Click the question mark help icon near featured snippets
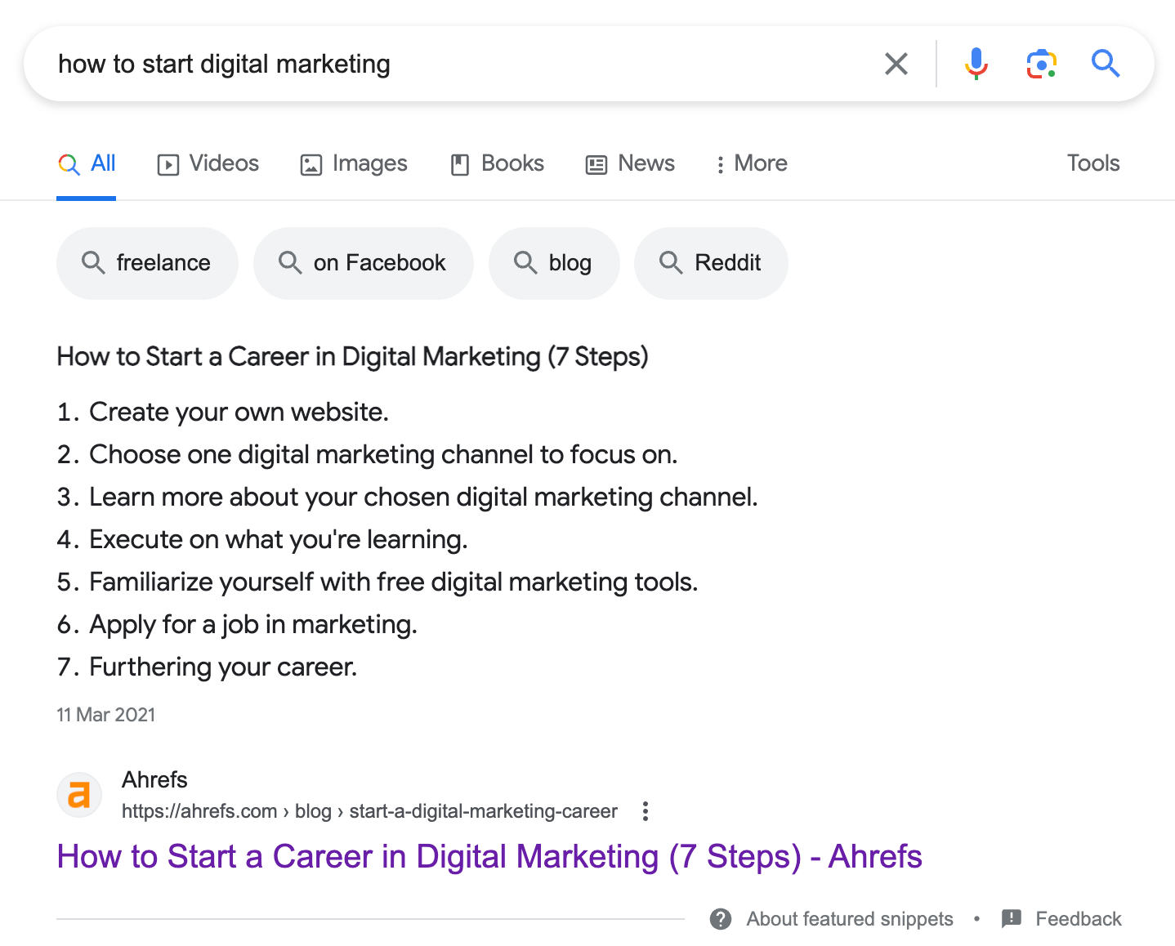Image resolution: width=1175 pixels, height=946 pixels. tap(721, 919)
